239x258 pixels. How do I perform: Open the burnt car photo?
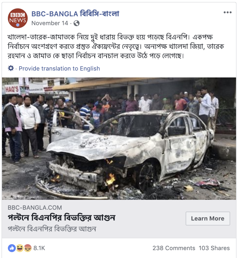[x=119, y=139]
